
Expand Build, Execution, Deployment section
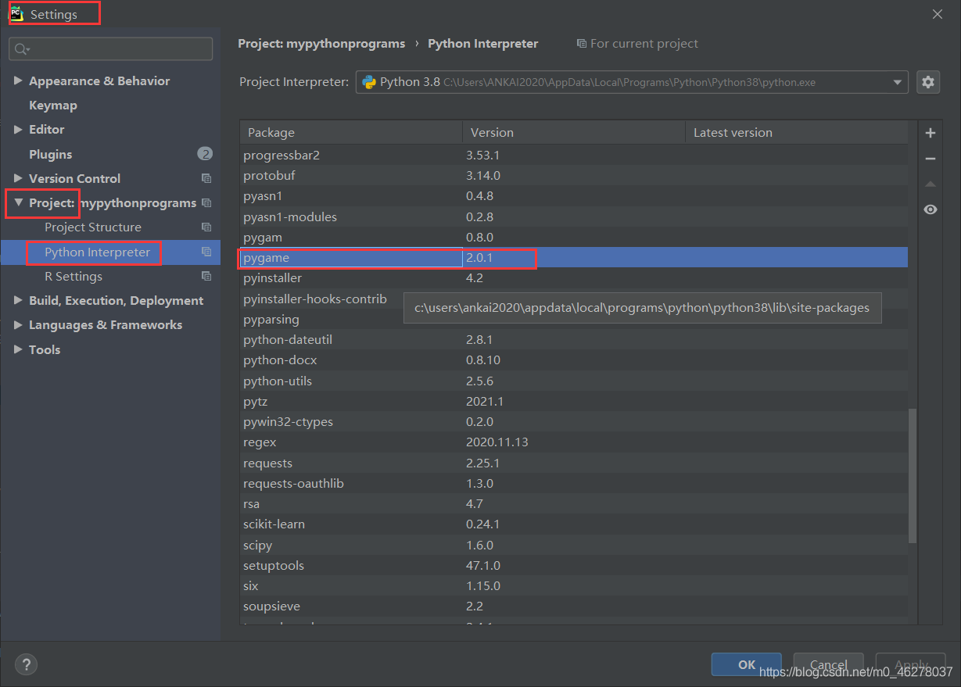[x=18, y=300]
